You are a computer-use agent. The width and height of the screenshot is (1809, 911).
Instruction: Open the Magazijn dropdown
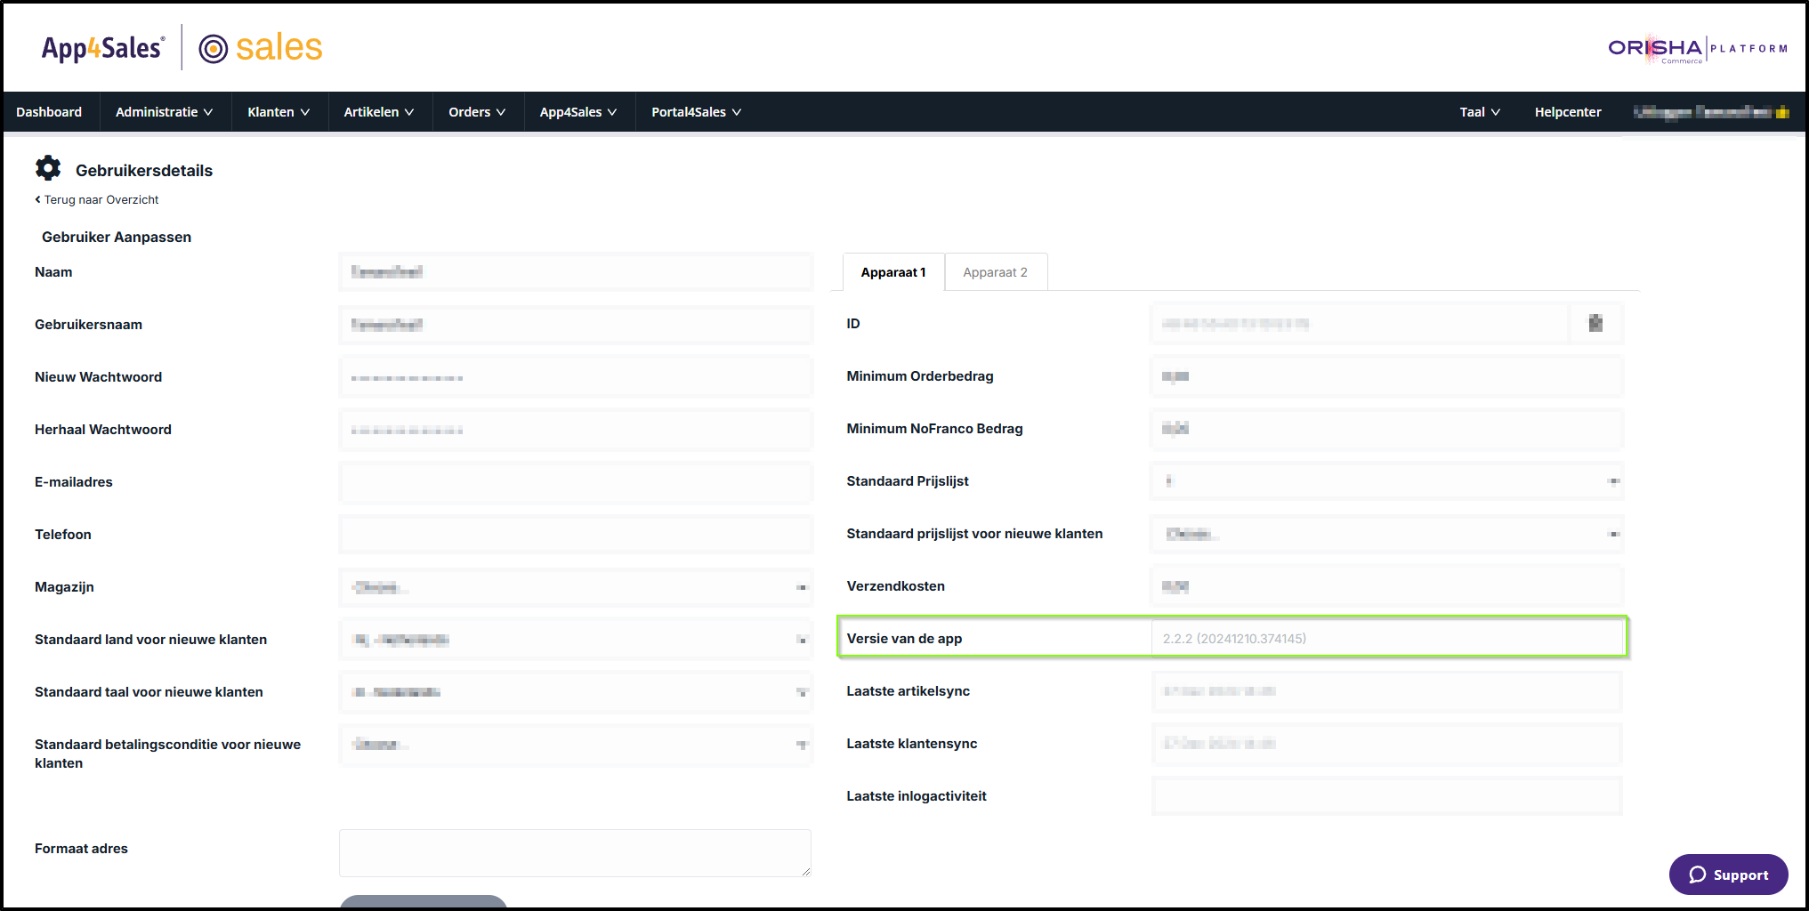(x=576, y=587)
